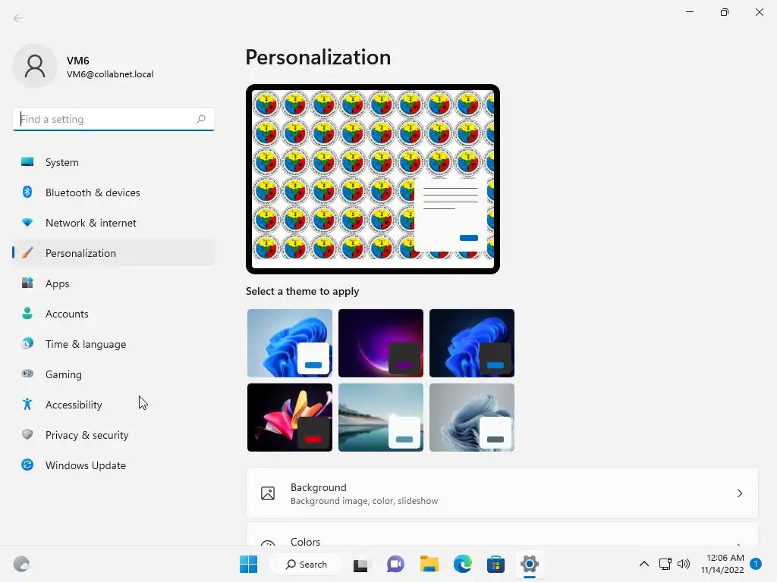Click the Background picture icon
777x582 pixels.
268,493
